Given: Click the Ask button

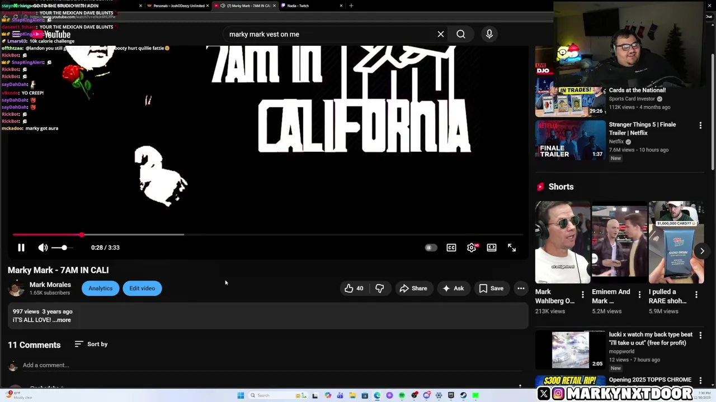Looking at the screenshot, I should coord(453,288).
